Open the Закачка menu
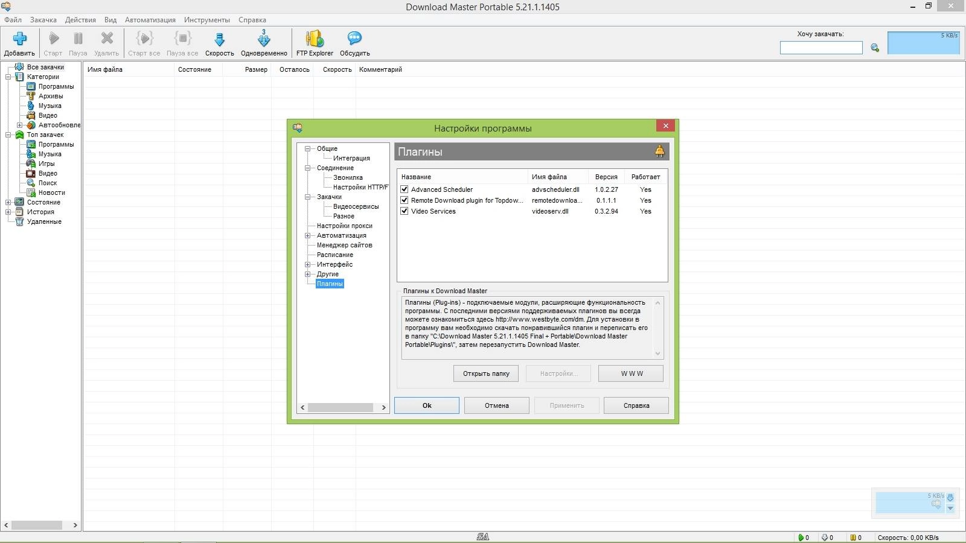The height and width of the screenshot is (543, 966). pyautogui.click(x=43, y=20)
